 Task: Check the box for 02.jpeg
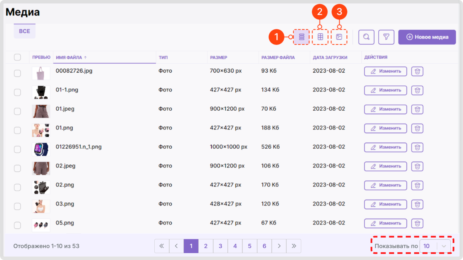(17, 168)
